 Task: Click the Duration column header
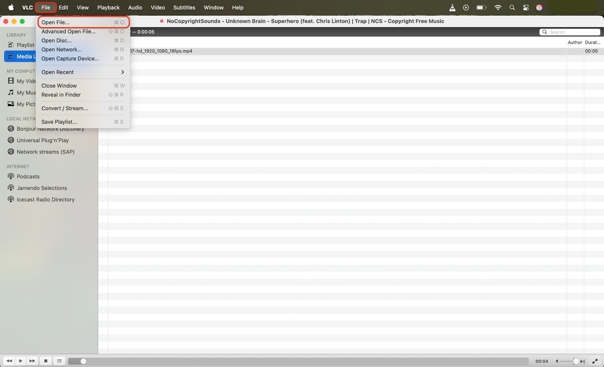(593, 42)
